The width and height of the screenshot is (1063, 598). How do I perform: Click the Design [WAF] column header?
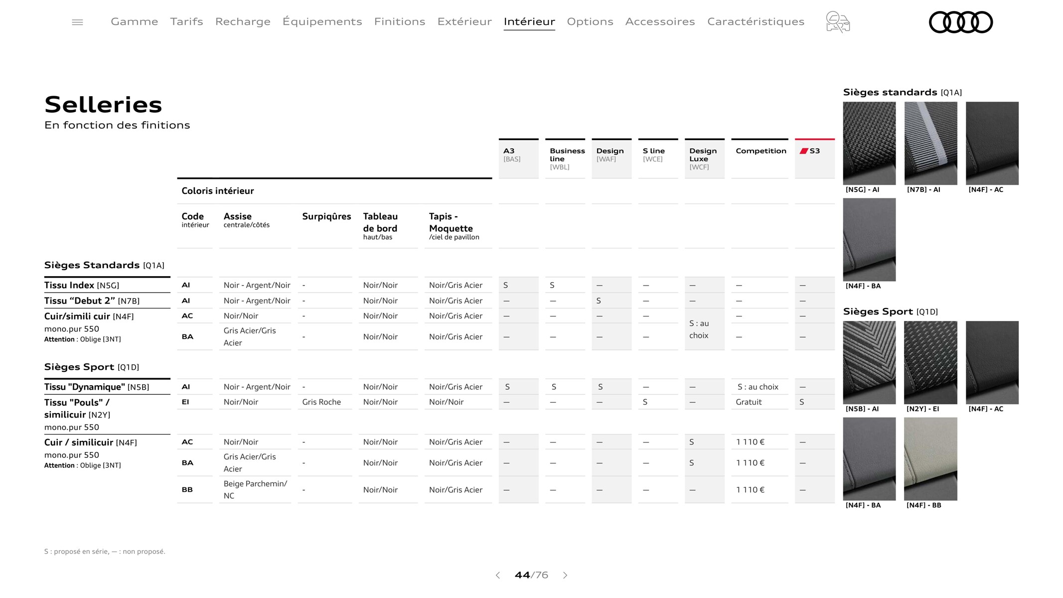[611, 158]
